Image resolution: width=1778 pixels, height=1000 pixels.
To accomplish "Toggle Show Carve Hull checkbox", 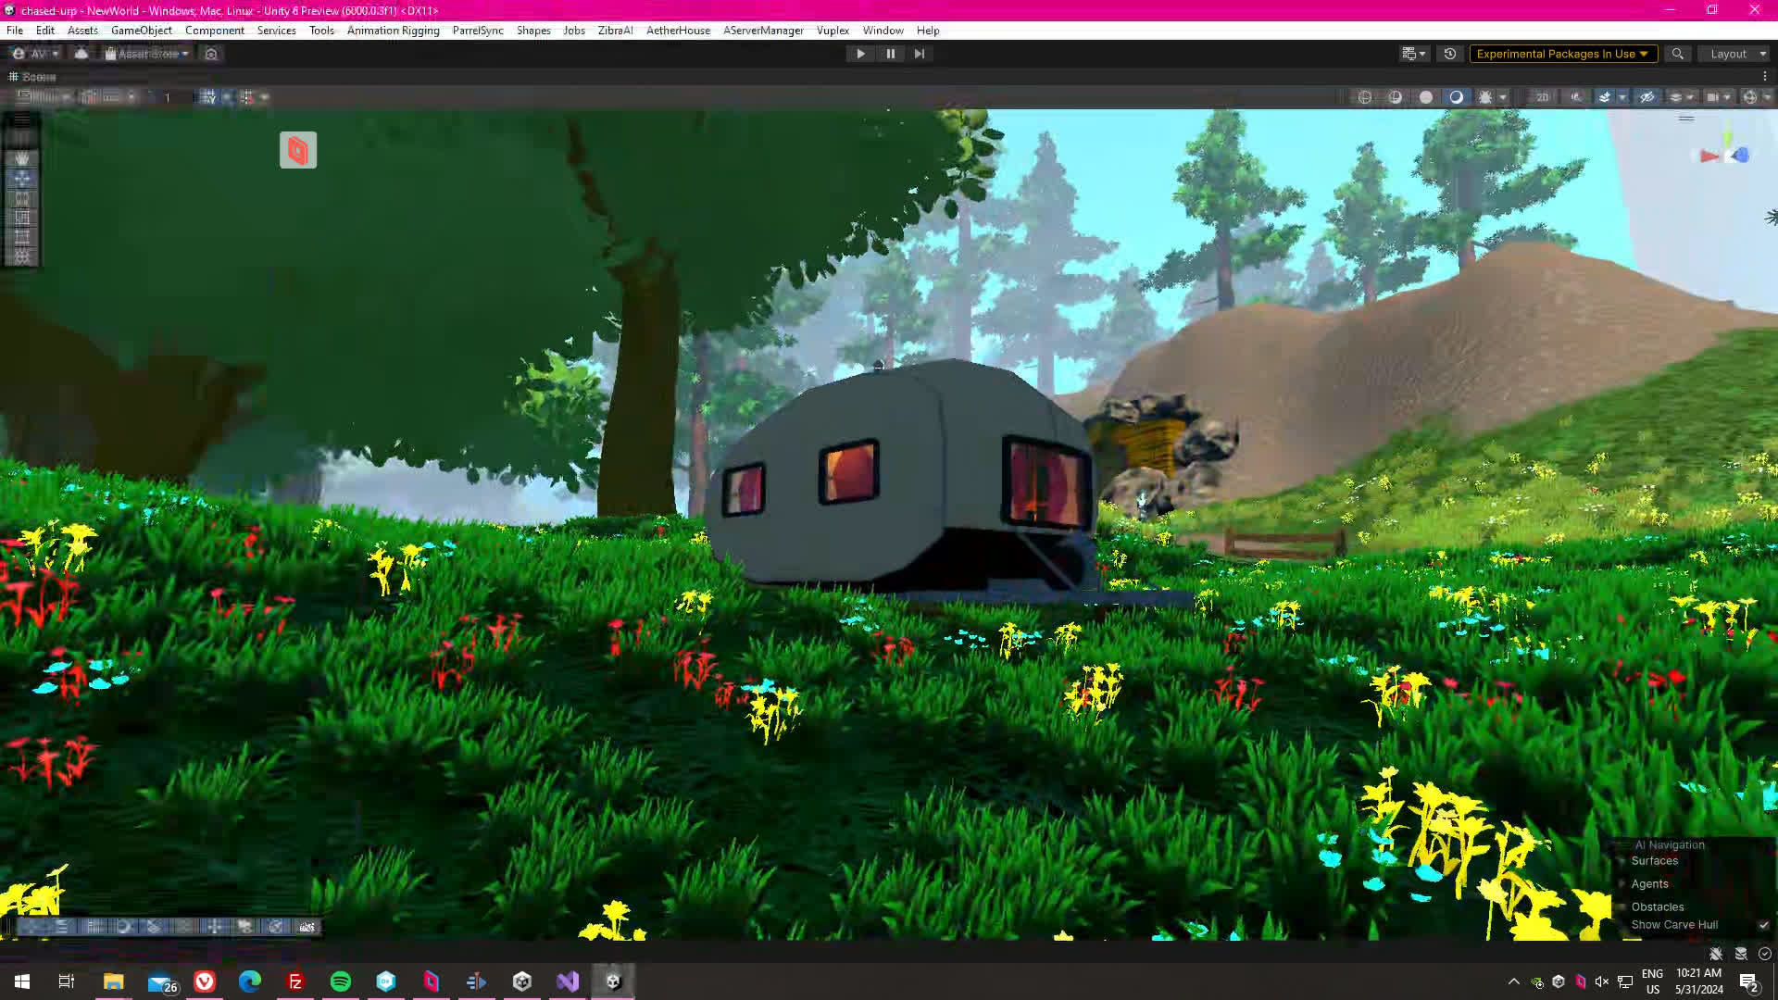I will point(1763,925).
